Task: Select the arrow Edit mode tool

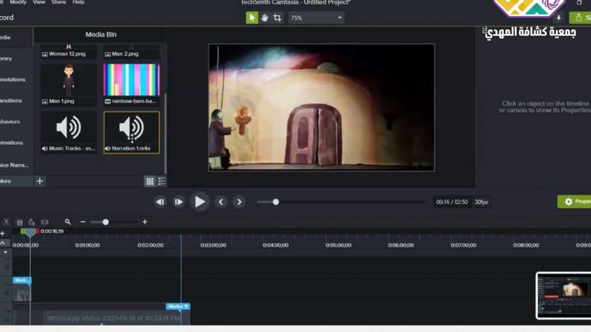Action: [x=252, y=18]
